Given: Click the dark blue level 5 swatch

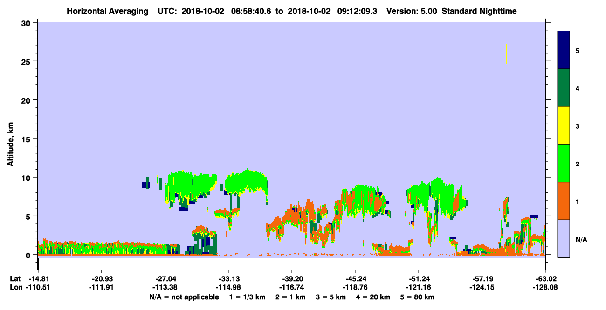Looking at the screenshot, I should click(564, 50).
